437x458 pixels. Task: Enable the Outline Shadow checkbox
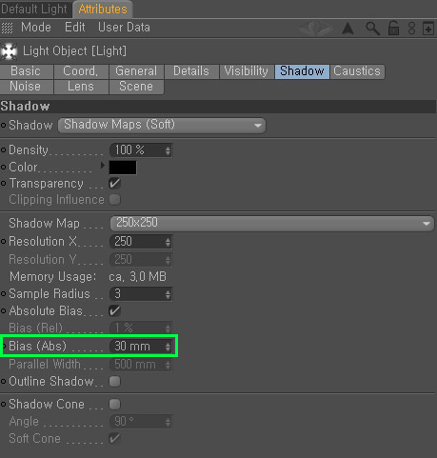pyautogui.click(x=114, y=381)
